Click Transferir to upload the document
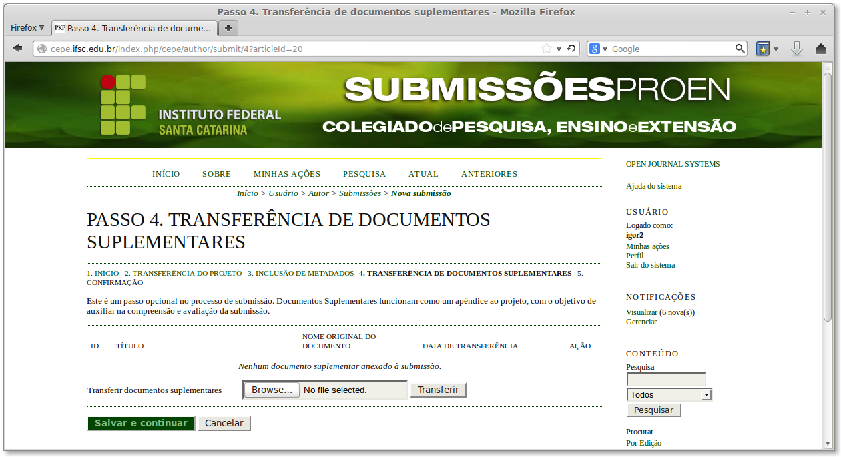The width and height of the screenshot is (841, 457). click(x=438, y=390)
